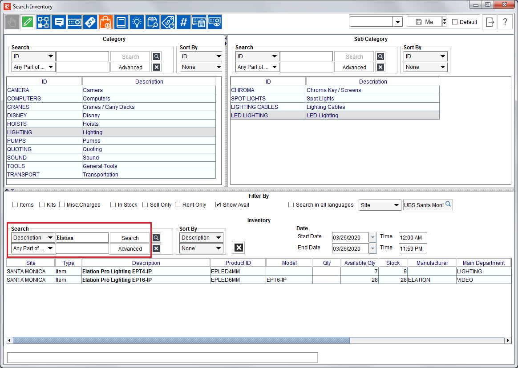Select the SPOT LIGHTS sub category row
The width and height of the screenshot is (518, 368).
click(x=248, y=99)
